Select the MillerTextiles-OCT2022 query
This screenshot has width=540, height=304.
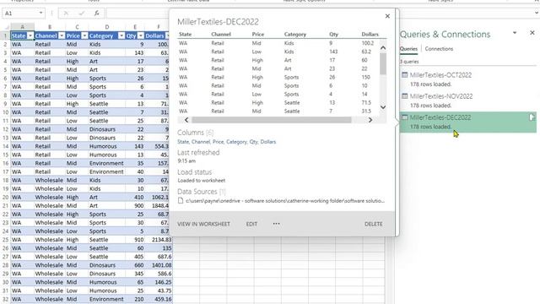coord(468,79)
